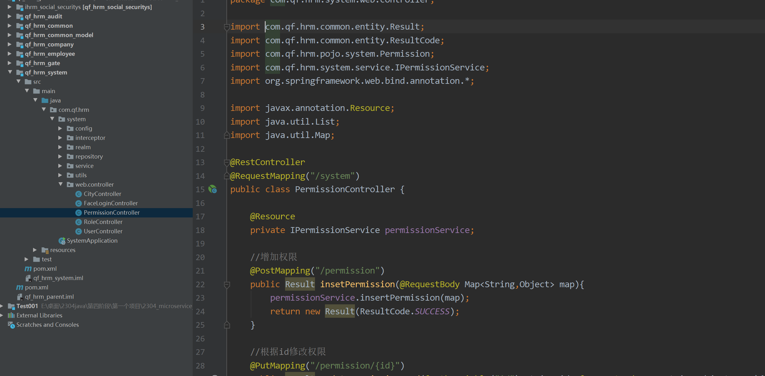The width and height of the screenshot is (765, 376).
Task: Click the CityController class icon
Action: [x=79, y=194]
